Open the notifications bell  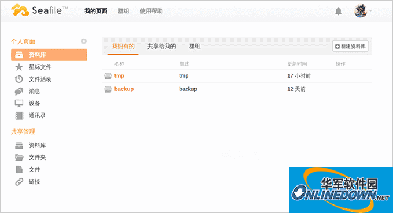point(338,11)
